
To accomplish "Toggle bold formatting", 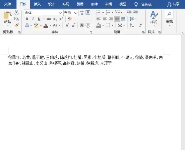I will pyautogui.click(x=27, y=19).
